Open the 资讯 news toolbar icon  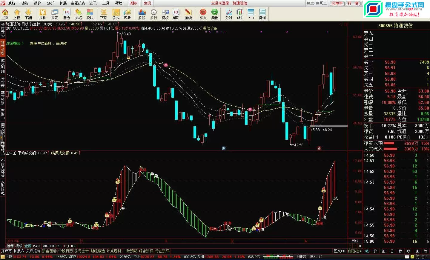click(262, 14)
